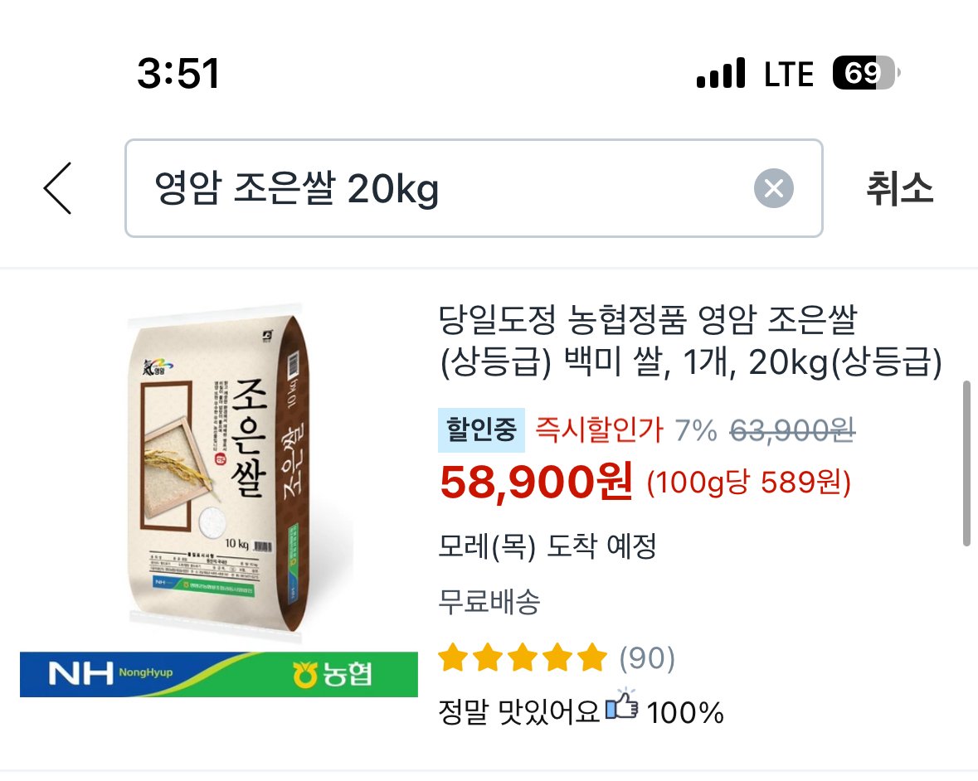The height and width of the screenshot is (781, 978).
Task: Click the 58,900원 sale price
Action: (537, 481)
